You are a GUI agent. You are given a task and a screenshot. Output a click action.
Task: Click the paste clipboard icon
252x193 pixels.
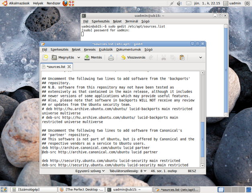click(x=182, y=57)
